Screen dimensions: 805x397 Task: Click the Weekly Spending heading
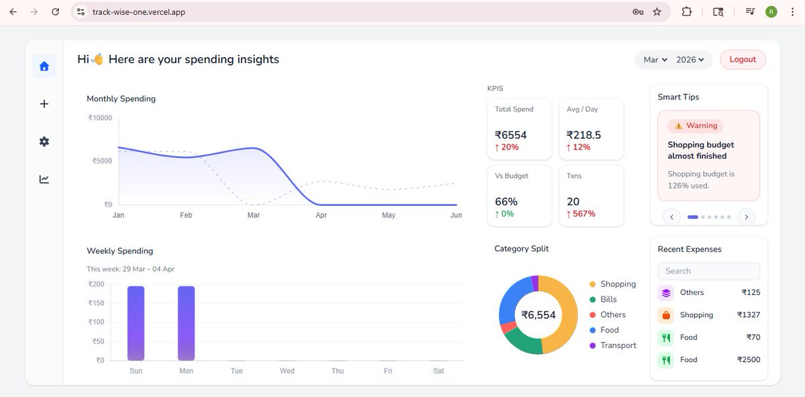(120, 251)
